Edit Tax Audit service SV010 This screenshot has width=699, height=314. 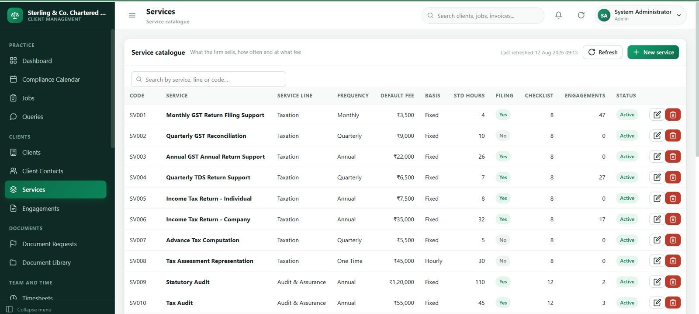[x=657, y=303]
